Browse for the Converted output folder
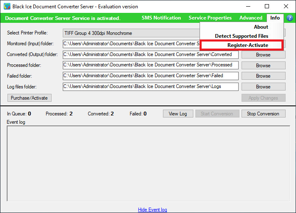This screenshot has width=296, height=213. point(263,55)
